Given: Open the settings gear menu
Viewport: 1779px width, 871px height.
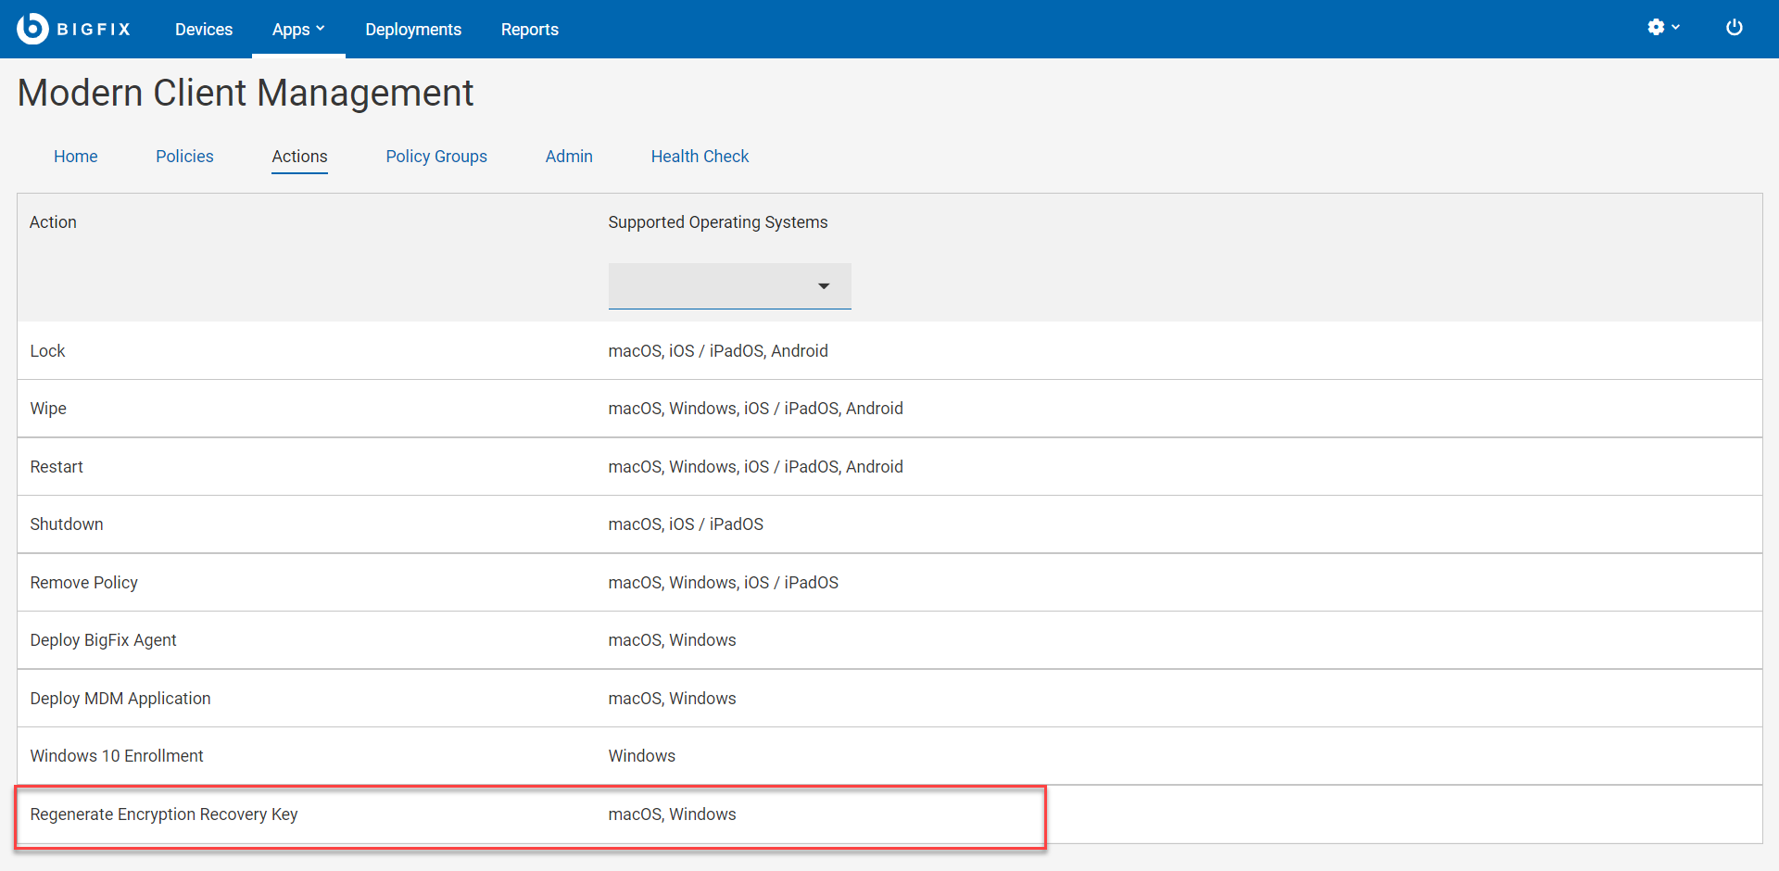Looking at the screenshot, I should [x=1656, y=28].
